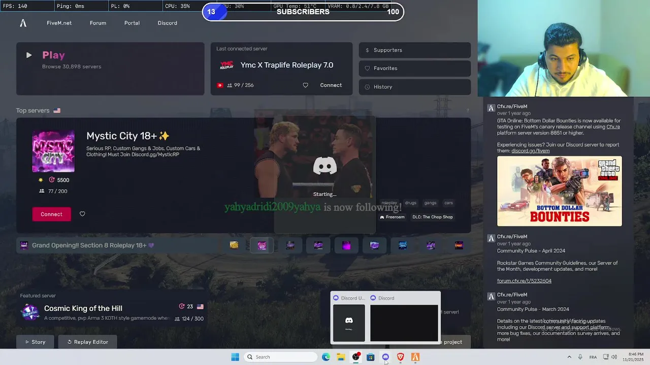This screenshot has width=650, height=365.
Task: Click the cars tag
Action: tap(448, 203)
